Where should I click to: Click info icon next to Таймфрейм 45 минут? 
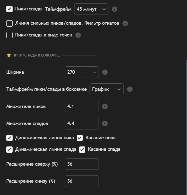(x=115, y=9)
